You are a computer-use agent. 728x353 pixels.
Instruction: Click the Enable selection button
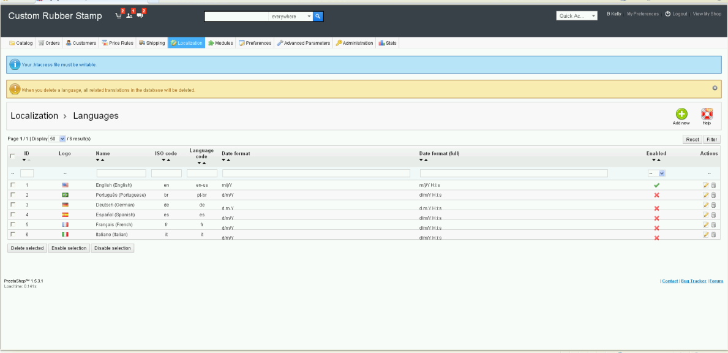69,248
